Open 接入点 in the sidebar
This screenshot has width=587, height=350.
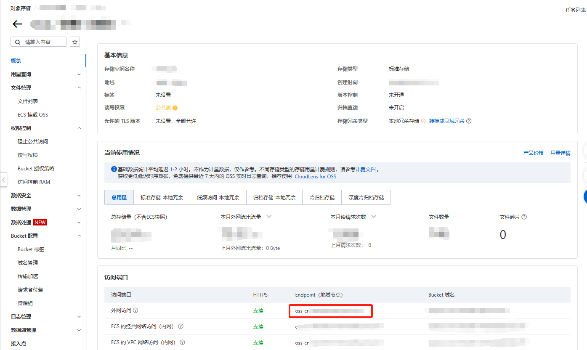coord(19,344)
